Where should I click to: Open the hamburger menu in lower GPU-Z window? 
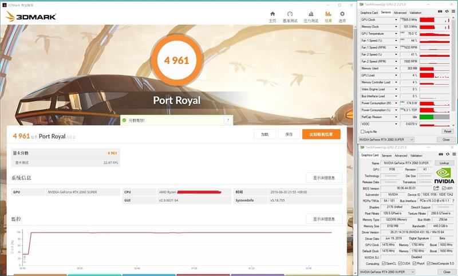(454, 154)
